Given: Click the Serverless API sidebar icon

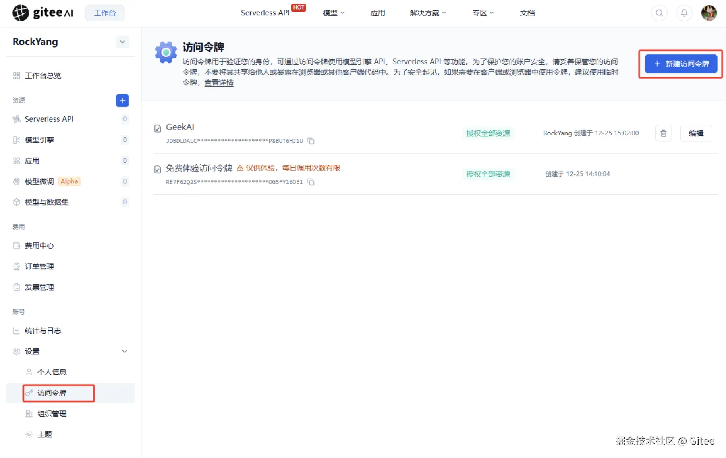Looking at the screenshot, I should click(16, 119).
